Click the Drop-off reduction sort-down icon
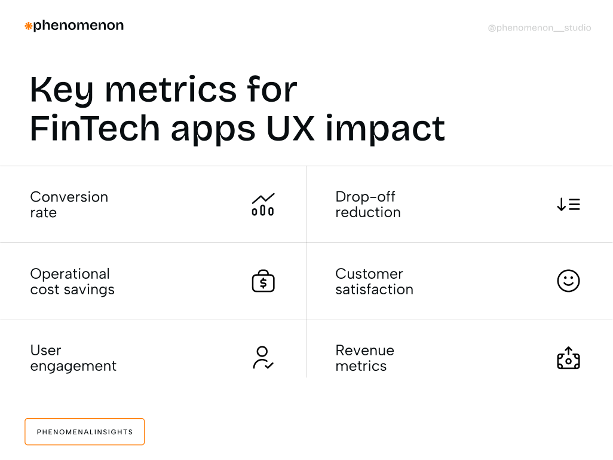 point(568,205)
